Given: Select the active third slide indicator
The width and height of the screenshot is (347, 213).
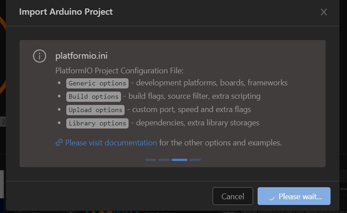Looking at the screenshot, I should (179, 160).
